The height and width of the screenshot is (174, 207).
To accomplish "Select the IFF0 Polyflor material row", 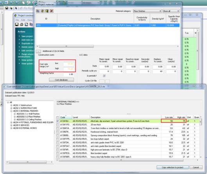I will tap(108, 25).
